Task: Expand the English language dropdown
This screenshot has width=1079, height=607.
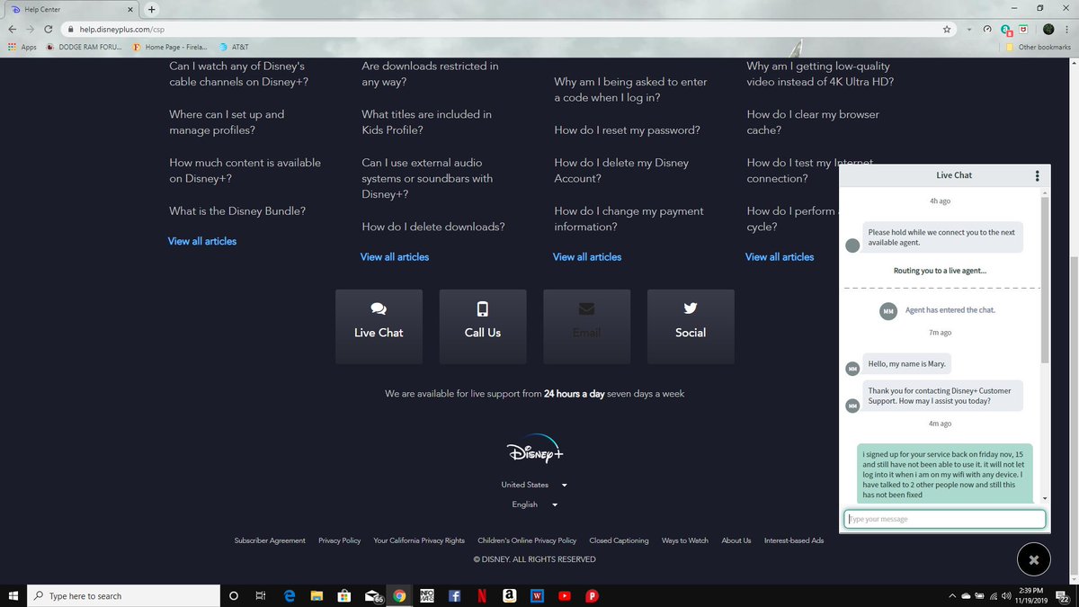Action: click(534, 504)
